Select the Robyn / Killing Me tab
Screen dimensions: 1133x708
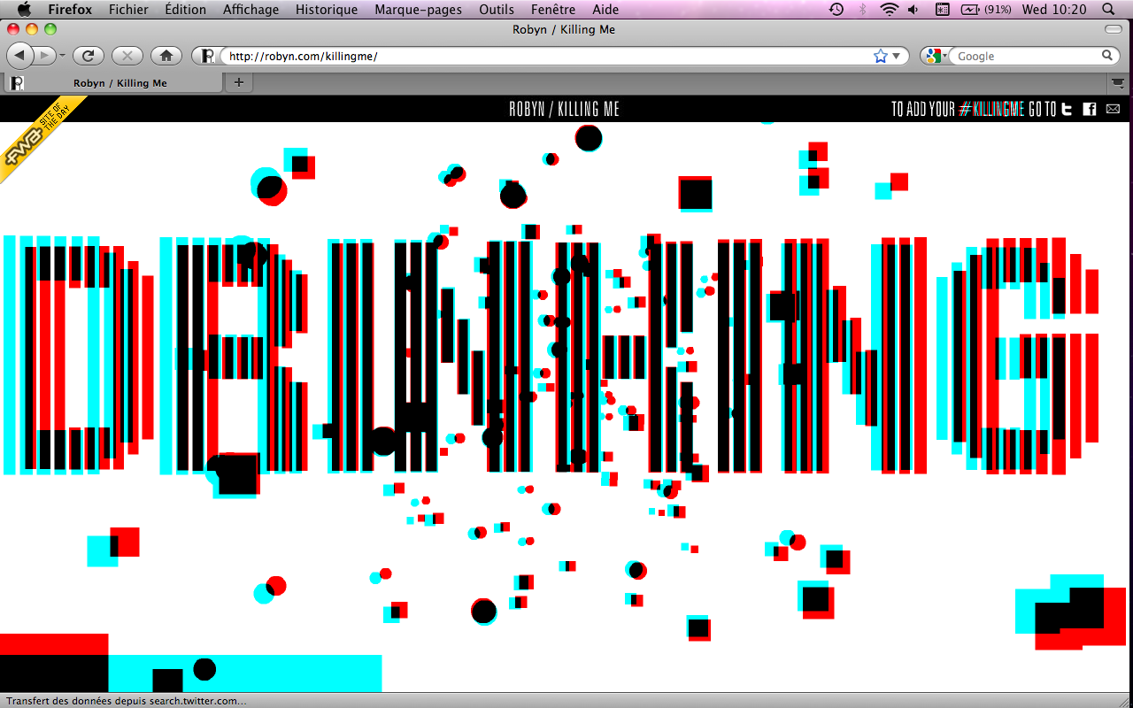[113, 82]
